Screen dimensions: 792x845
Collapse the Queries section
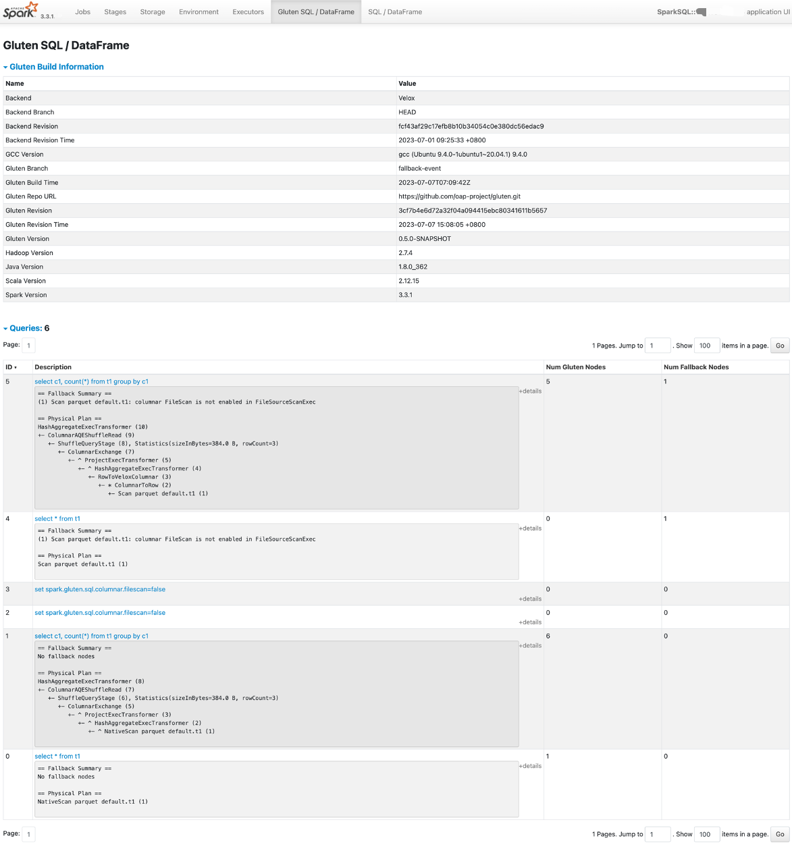point(26,328)
